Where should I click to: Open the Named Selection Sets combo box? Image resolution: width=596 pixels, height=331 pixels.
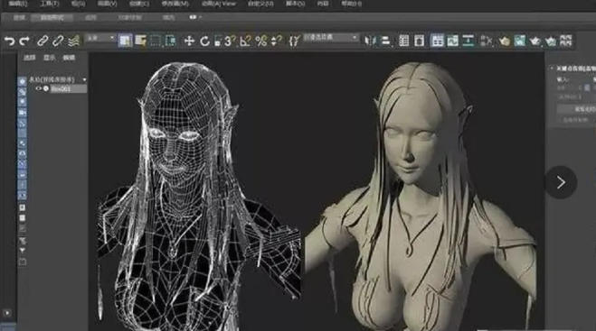click(x=331, y=38)
